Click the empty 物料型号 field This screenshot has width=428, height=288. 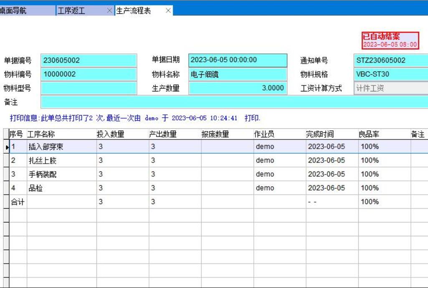[x=89, y=88]
